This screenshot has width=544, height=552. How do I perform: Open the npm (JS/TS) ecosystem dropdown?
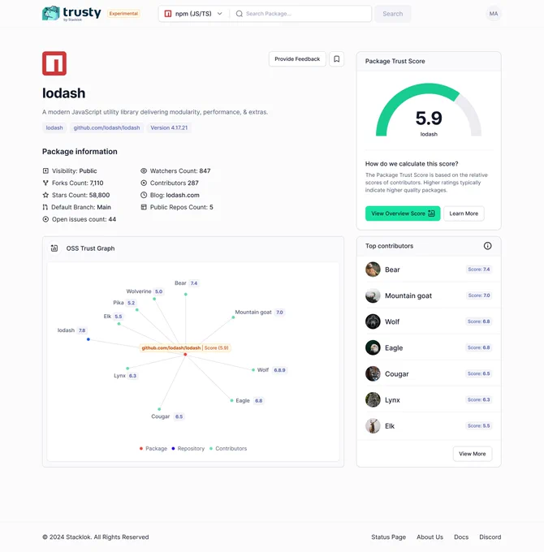click(x=194, y=14)
